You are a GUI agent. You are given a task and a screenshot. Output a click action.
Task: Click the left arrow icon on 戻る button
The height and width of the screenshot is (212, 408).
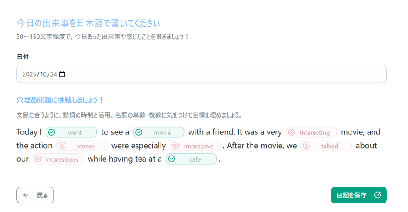coord(26,195)
